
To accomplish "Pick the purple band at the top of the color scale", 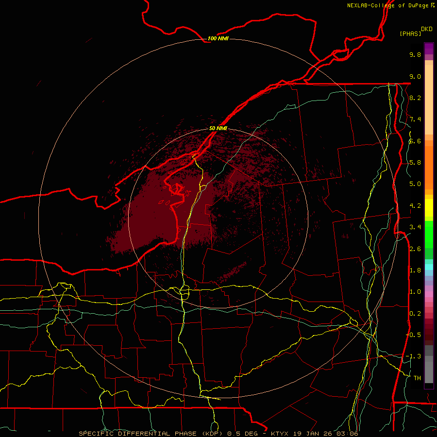I will pyautogui.click(x=429, y=49).
